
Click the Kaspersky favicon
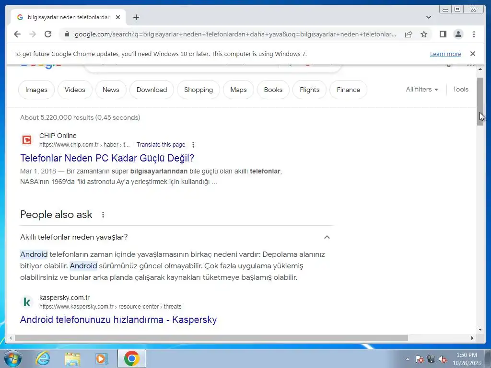pyautogui.click(x=27, y=302)
